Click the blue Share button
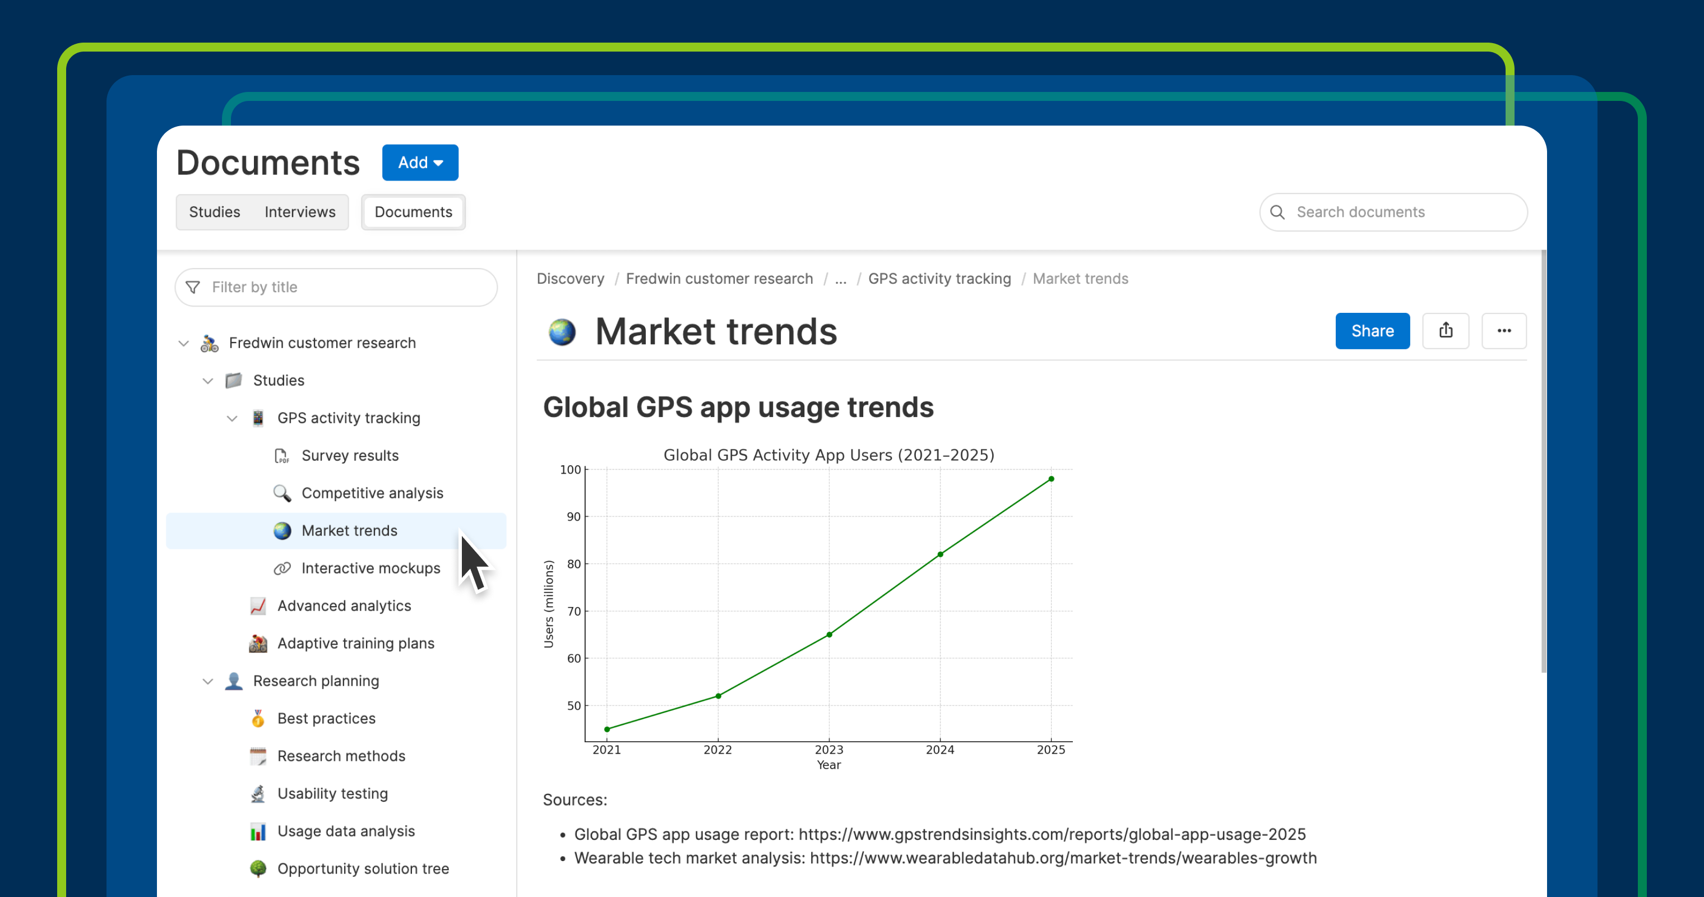 [1372, 331]
